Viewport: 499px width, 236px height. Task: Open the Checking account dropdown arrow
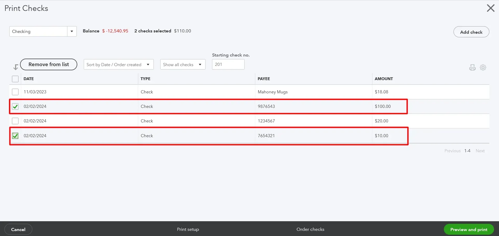(x=72, y=31)
